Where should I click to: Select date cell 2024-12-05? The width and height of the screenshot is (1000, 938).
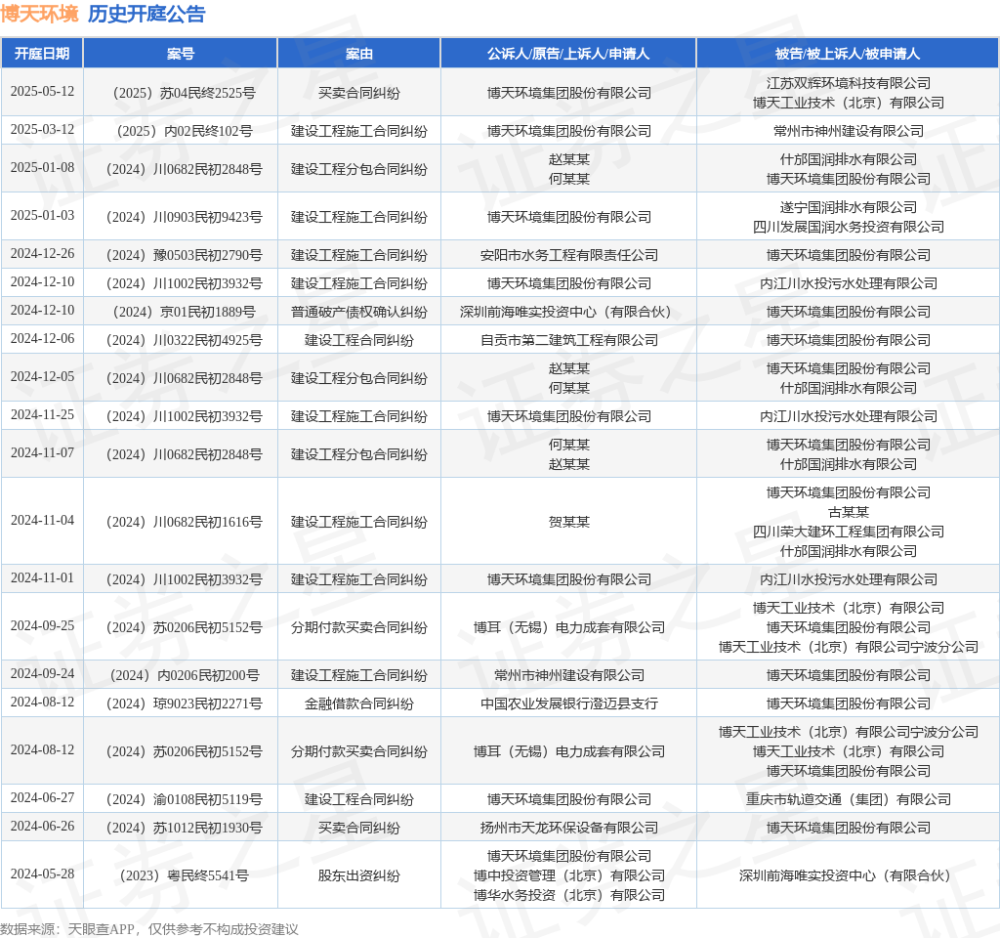point(42,376)
